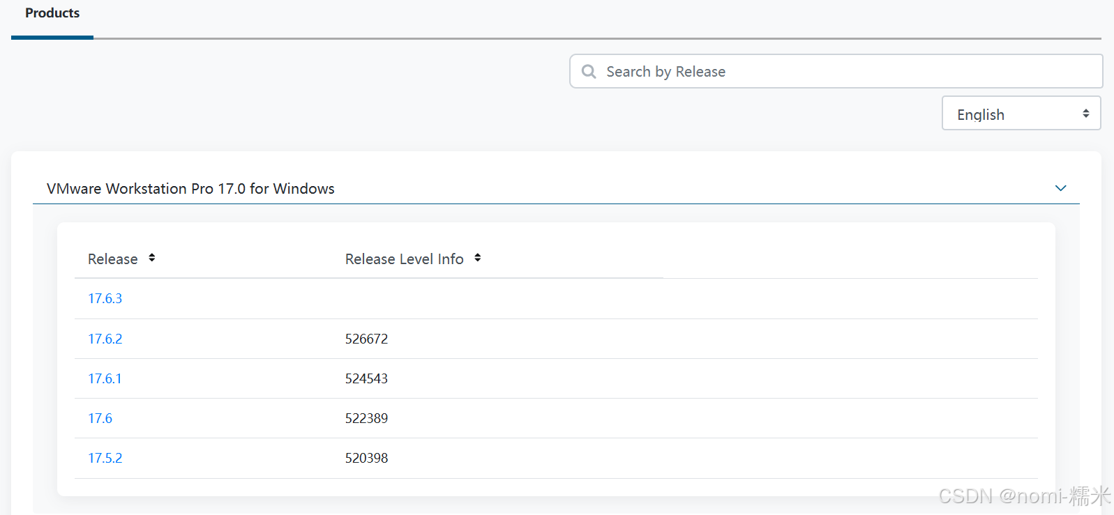
Task: Open release 17.6.2 link
Action: point(105,339)
